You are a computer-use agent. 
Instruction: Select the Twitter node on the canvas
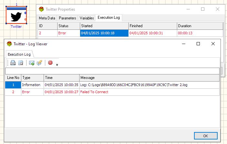point(16,15)
